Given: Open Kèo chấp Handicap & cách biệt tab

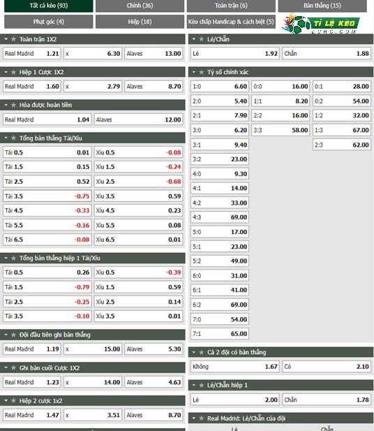Looking at the screenshot, I should 231,22.
